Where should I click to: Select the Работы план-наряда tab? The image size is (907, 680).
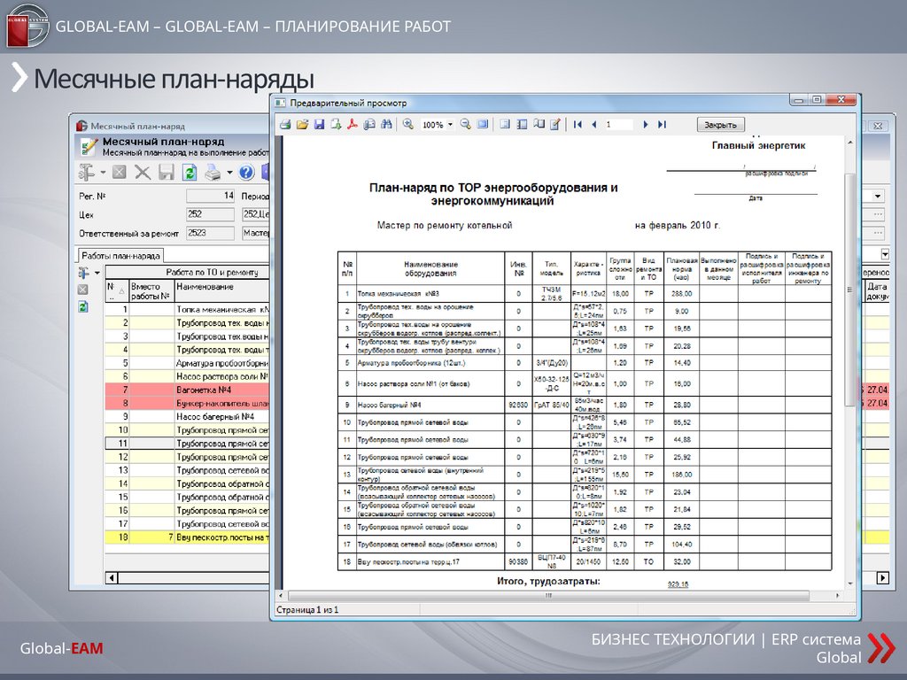(120, 256)
